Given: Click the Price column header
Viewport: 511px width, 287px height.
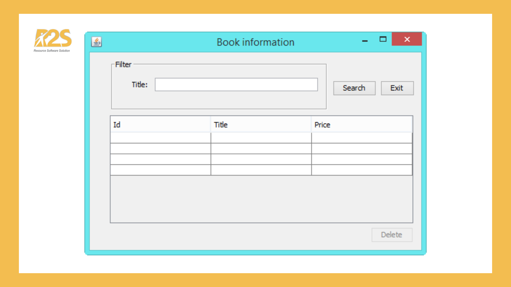Looking at the screenshot, I should [361, 125].
